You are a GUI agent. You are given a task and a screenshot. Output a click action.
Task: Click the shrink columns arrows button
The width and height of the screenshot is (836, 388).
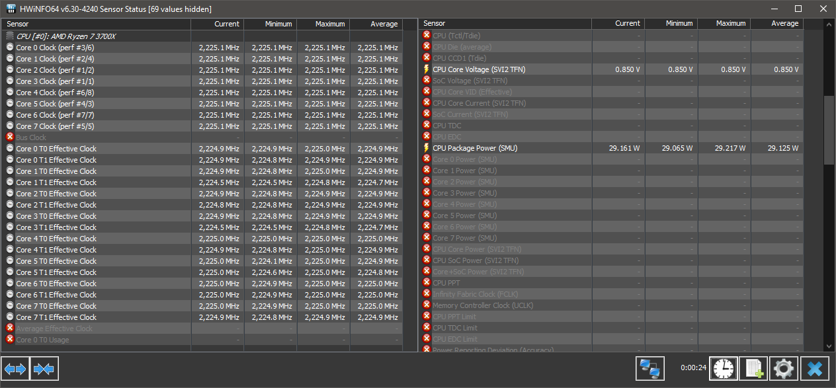coord(44,369)
